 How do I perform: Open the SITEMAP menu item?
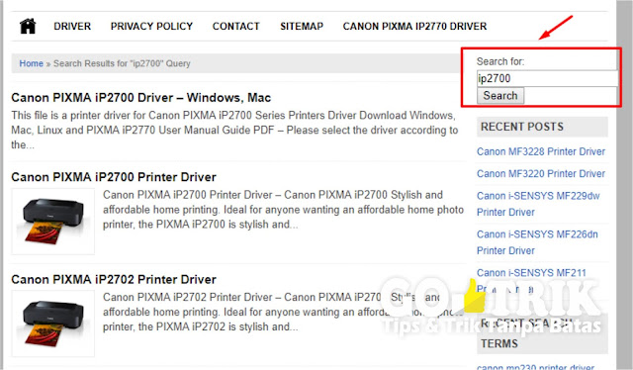pos(302,27)
